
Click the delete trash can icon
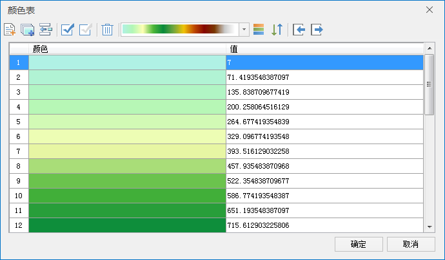[108, 30]
